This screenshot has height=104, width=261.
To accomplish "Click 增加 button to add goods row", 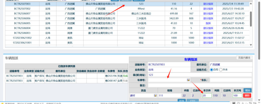I will click(247, 91).
